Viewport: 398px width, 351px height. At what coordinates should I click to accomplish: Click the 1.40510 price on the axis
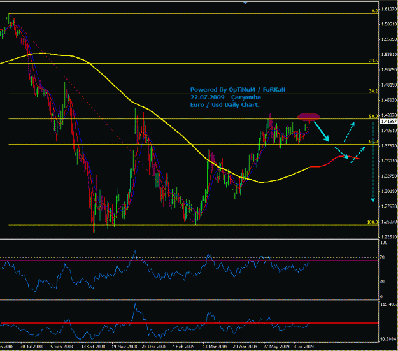[x=389, y=131]
